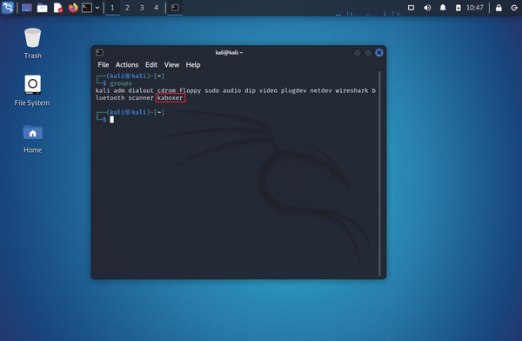Open the terminal View menu
Screen dimensions: 522x341
[171, 65]
